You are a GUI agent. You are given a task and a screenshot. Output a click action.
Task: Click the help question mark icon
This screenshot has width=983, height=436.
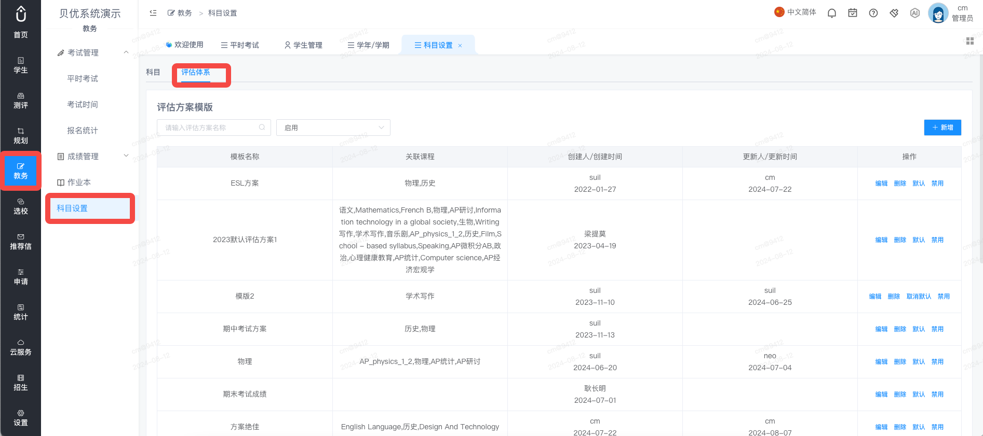(873, 13)
